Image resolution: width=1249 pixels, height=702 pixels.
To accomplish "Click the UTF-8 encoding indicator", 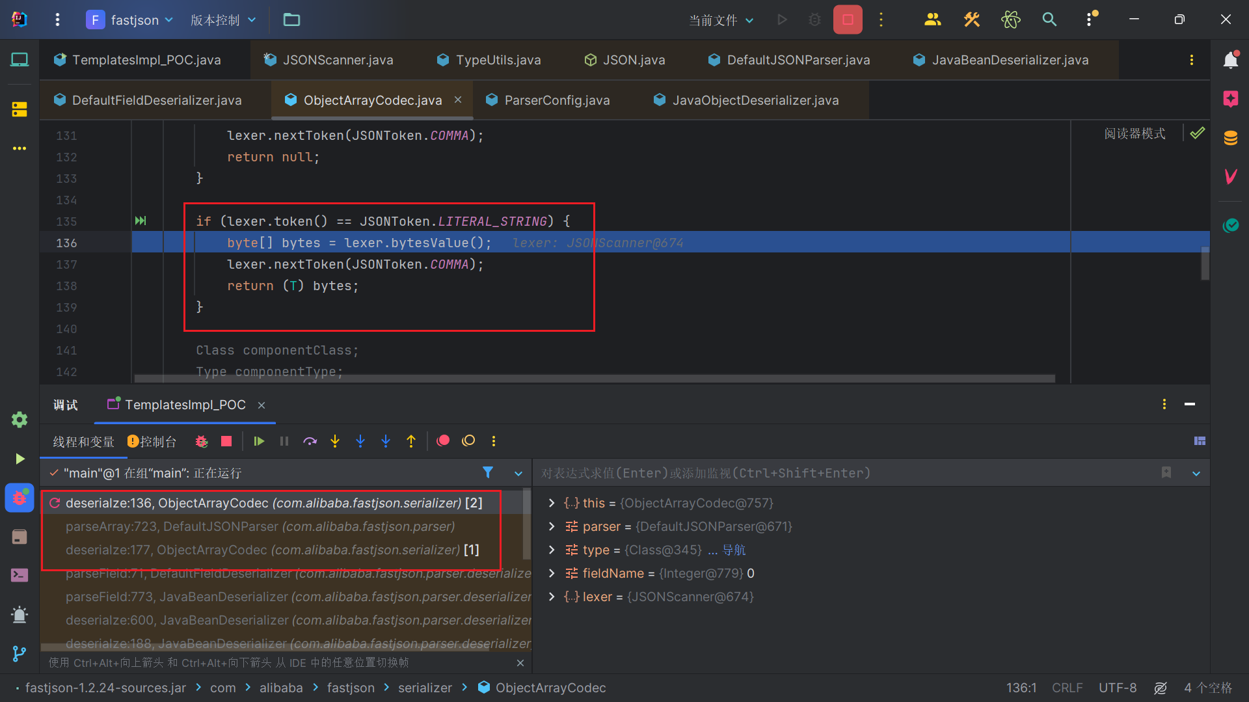I will coord(1118,688).
